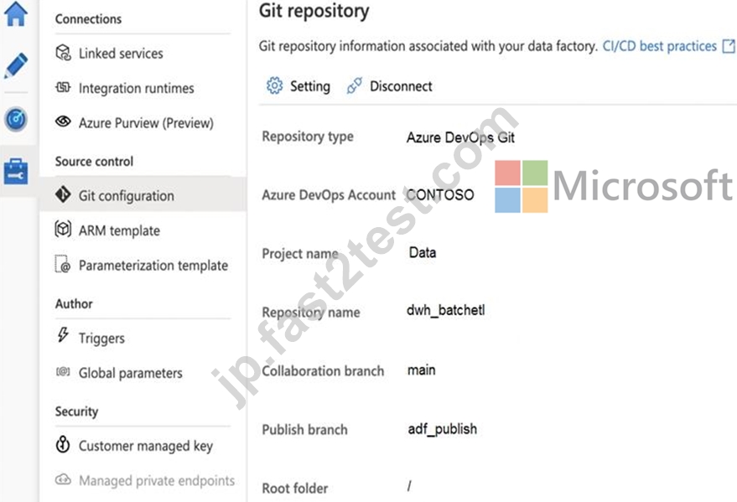
Task: Select Git configuration in Source control
Action: point(127,195)
